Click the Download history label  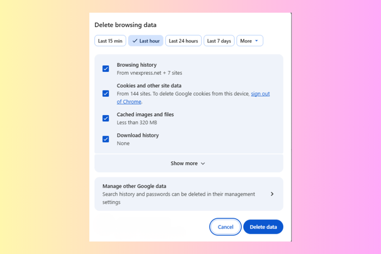(138, 135)
